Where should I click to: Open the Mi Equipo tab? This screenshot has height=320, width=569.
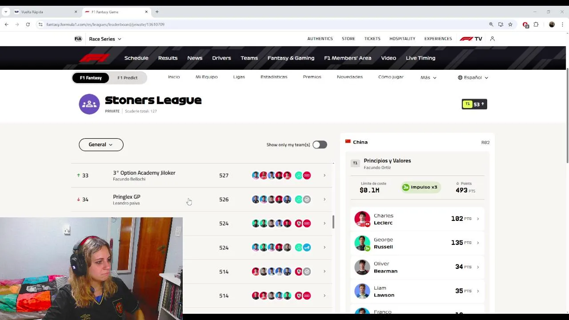pyautogui.click(x=207, y=77)
